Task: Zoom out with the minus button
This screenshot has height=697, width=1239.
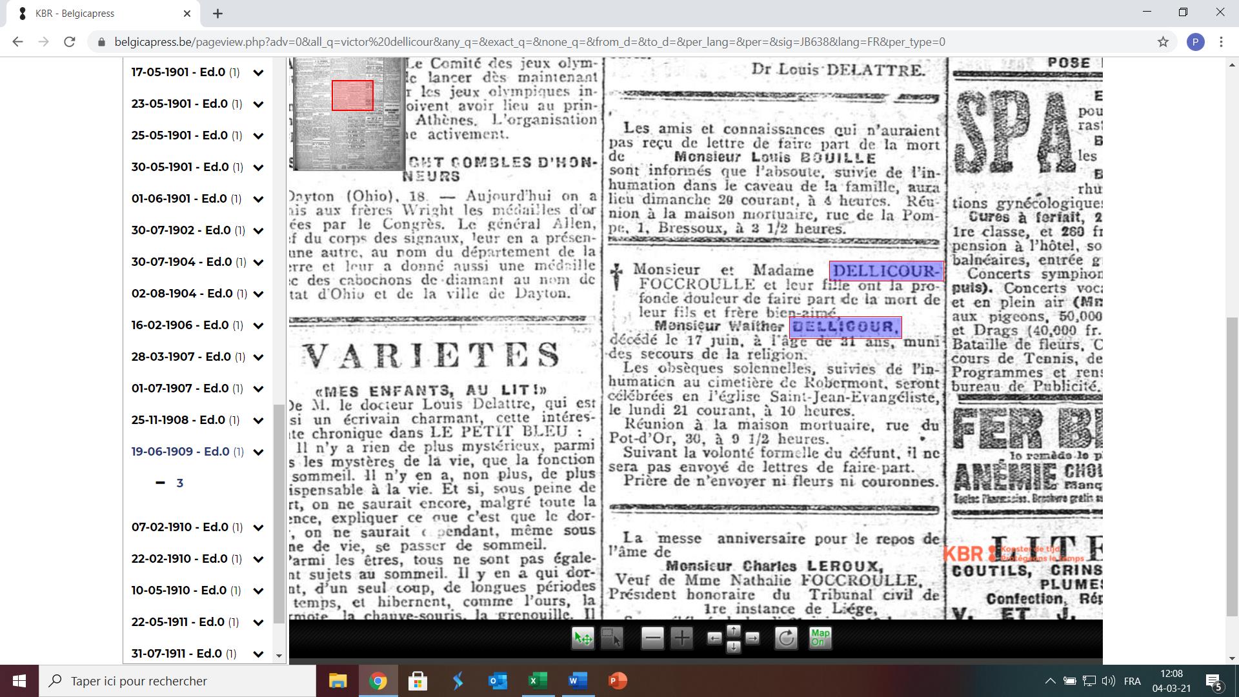Action: (652, 638)
